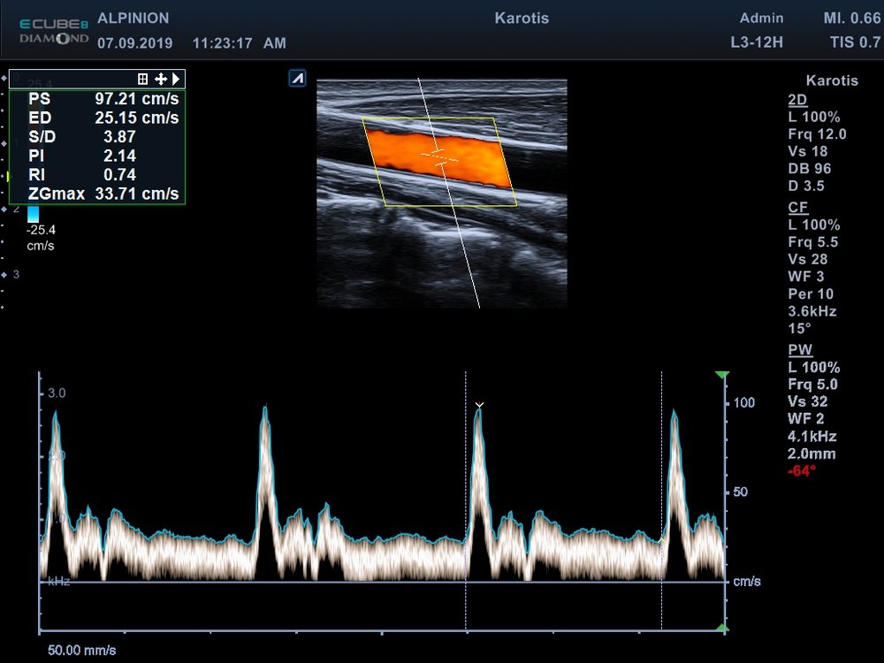
Task: Click the green triangle at the velocity scale bottom
Action: click(x=722, y=628)
